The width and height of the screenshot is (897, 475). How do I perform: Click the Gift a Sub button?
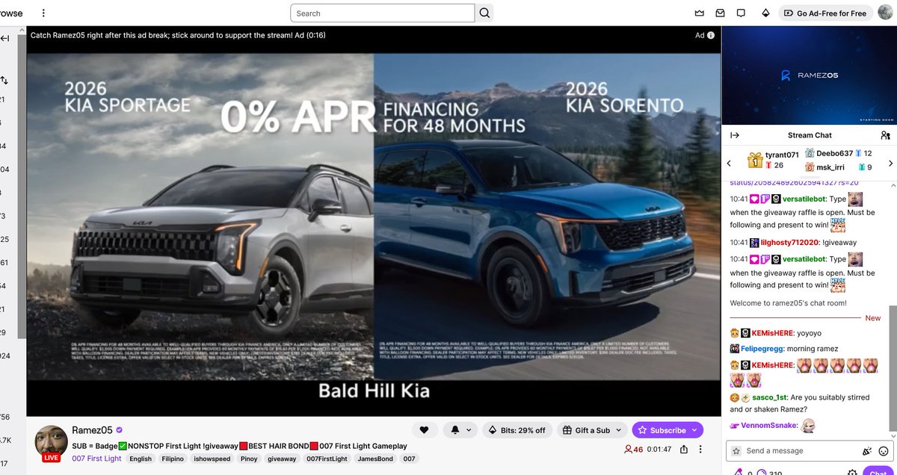592,430
